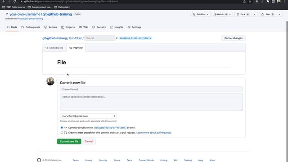This screenshot has width=288, height=162.
Task: Select the Preview tab
Action: (x=76, y=48)
